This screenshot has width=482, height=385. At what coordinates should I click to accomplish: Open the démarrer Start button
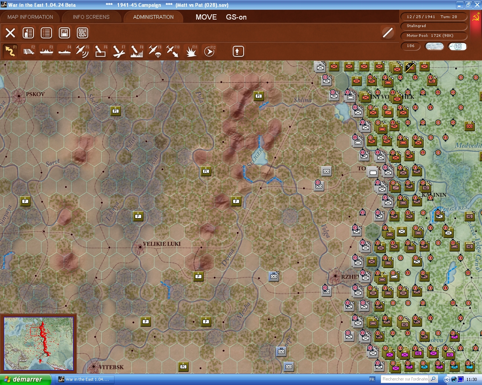click(25, 379)
